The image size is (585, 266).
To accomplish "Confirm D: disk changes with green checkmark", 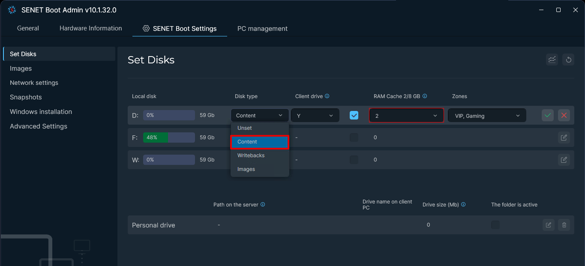I will tap(547, 115).
